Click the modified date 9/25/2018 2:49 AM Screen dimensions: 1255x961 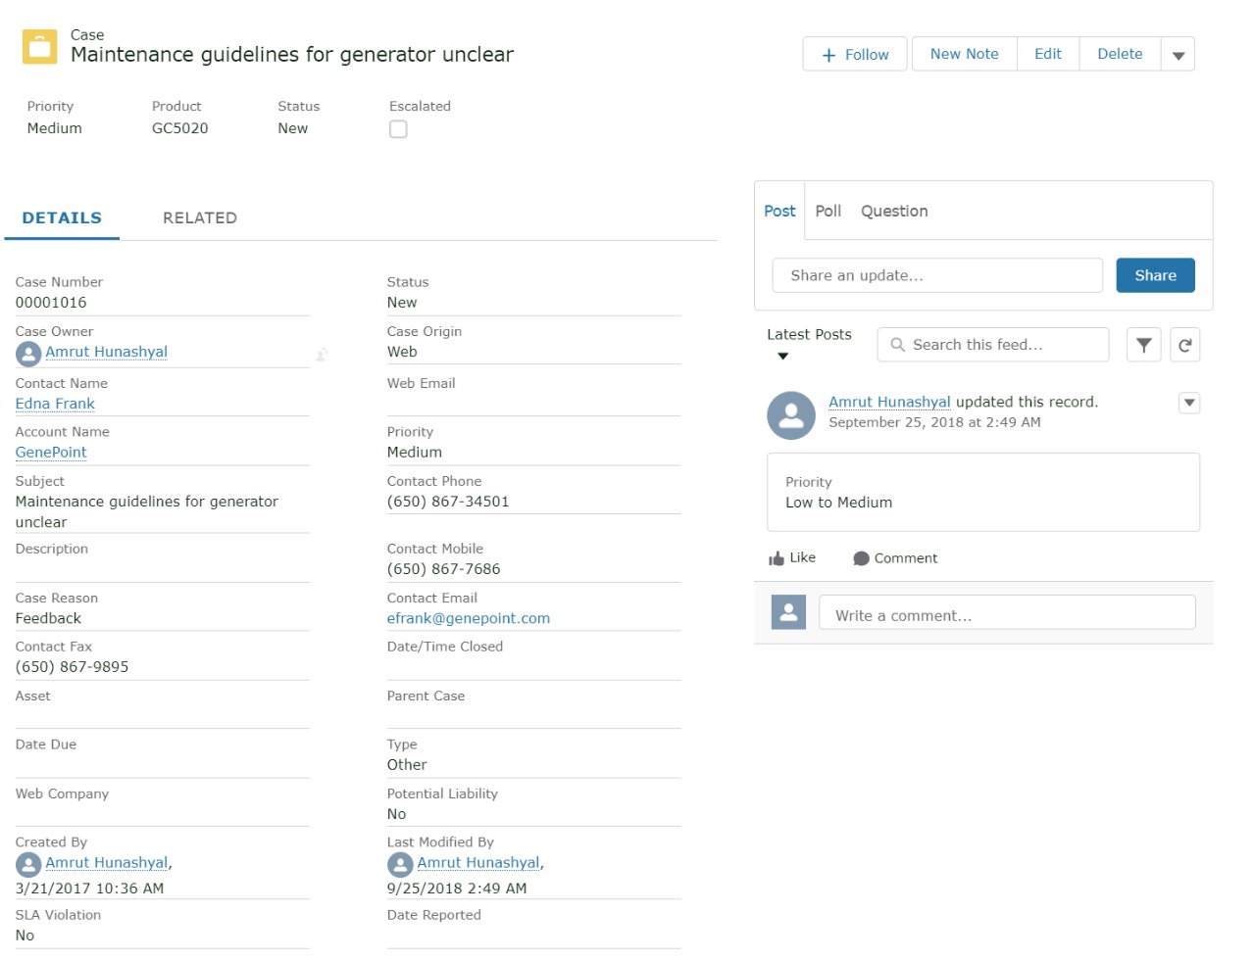(457, 889)
